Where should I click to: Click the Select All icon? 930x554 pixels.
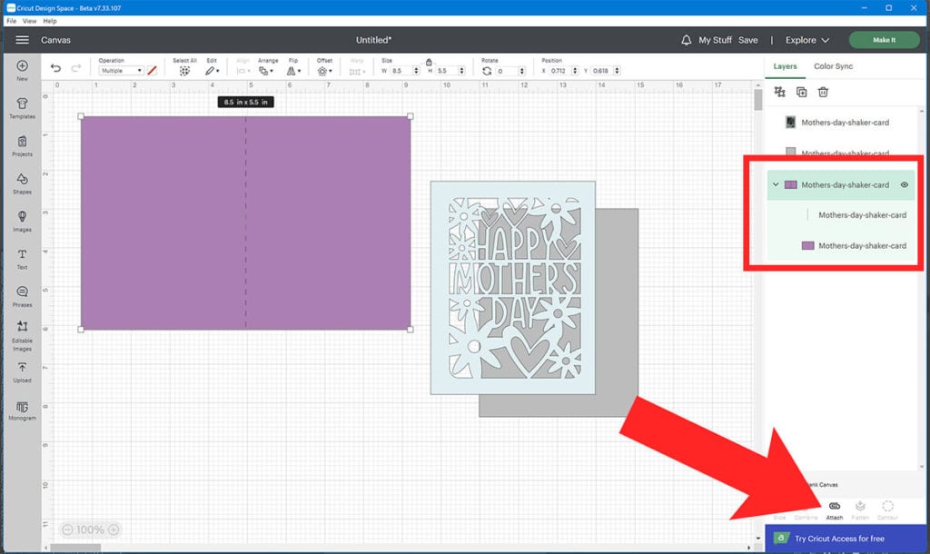click(x=184, y=71)
